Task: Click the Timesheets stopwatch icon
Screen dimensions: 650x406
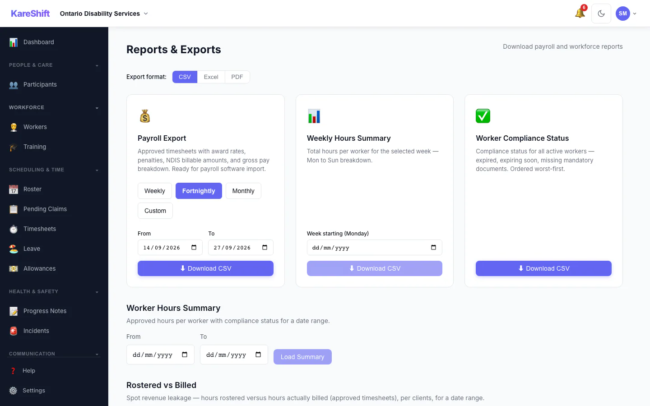Action: (14, 229)
